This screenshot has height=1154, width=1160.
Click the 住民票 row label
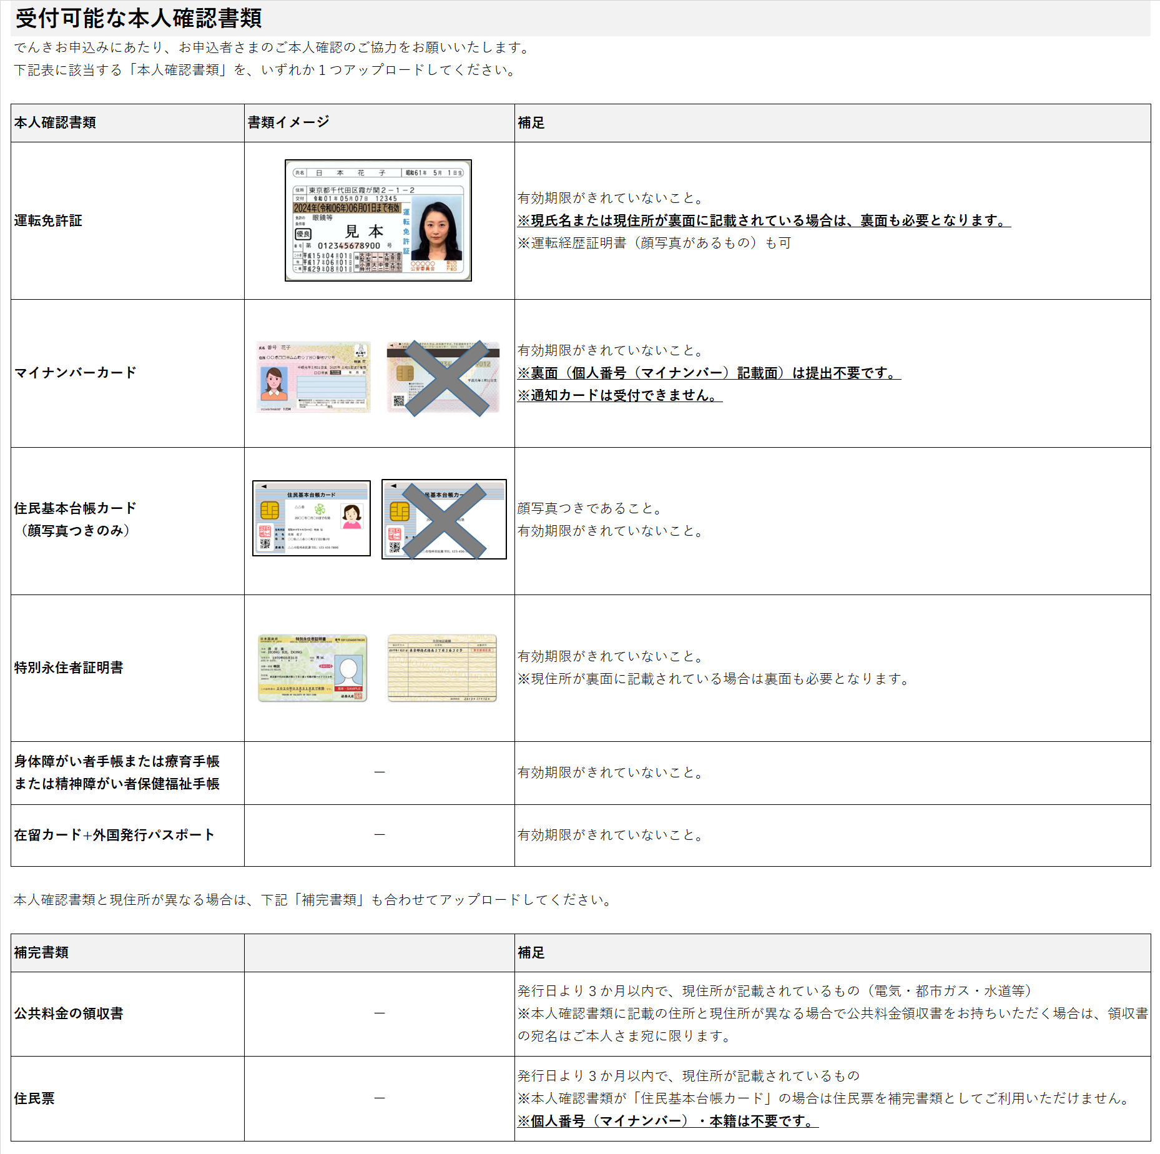pos(34,1098)
